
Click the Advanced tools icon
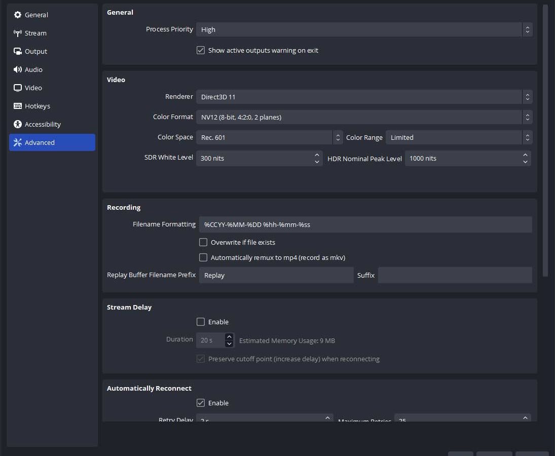click(x=18, y=143)
